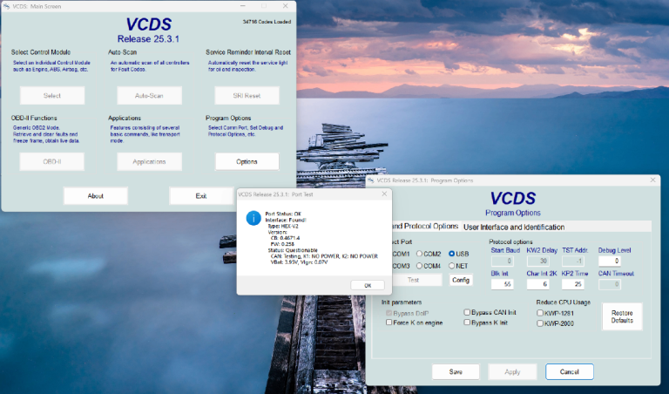Click the blue info icon in Port Test dialog
Screen dimensions: 669x394
tap(253, 217)
